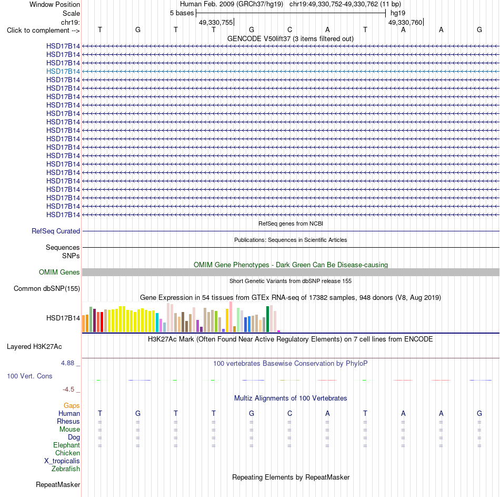Click the 'Elephant' alignment row label
Image resolution: width=500 pixels, height=497 pixels.
tap(67, 445)
